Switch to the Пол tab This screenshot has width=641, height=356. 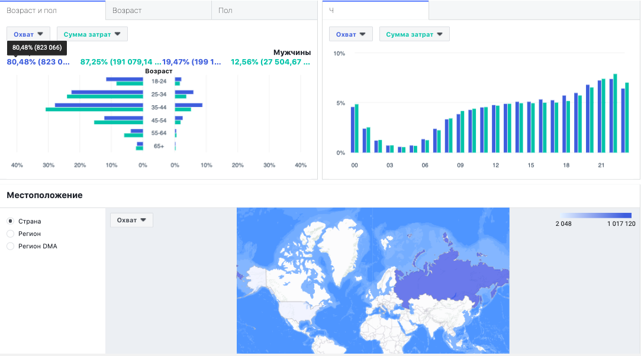[265, 10]
